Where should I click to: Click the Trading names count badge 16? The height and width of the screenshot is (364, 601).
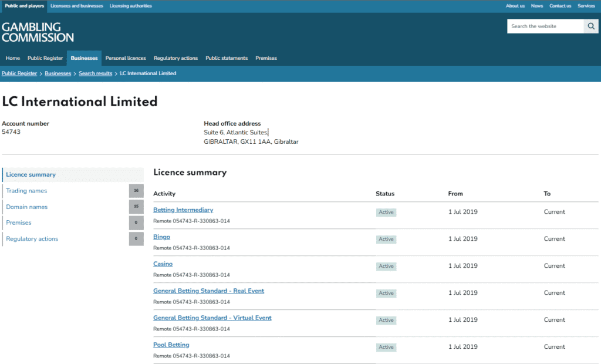pyautogui.click(x=136, y=191)
